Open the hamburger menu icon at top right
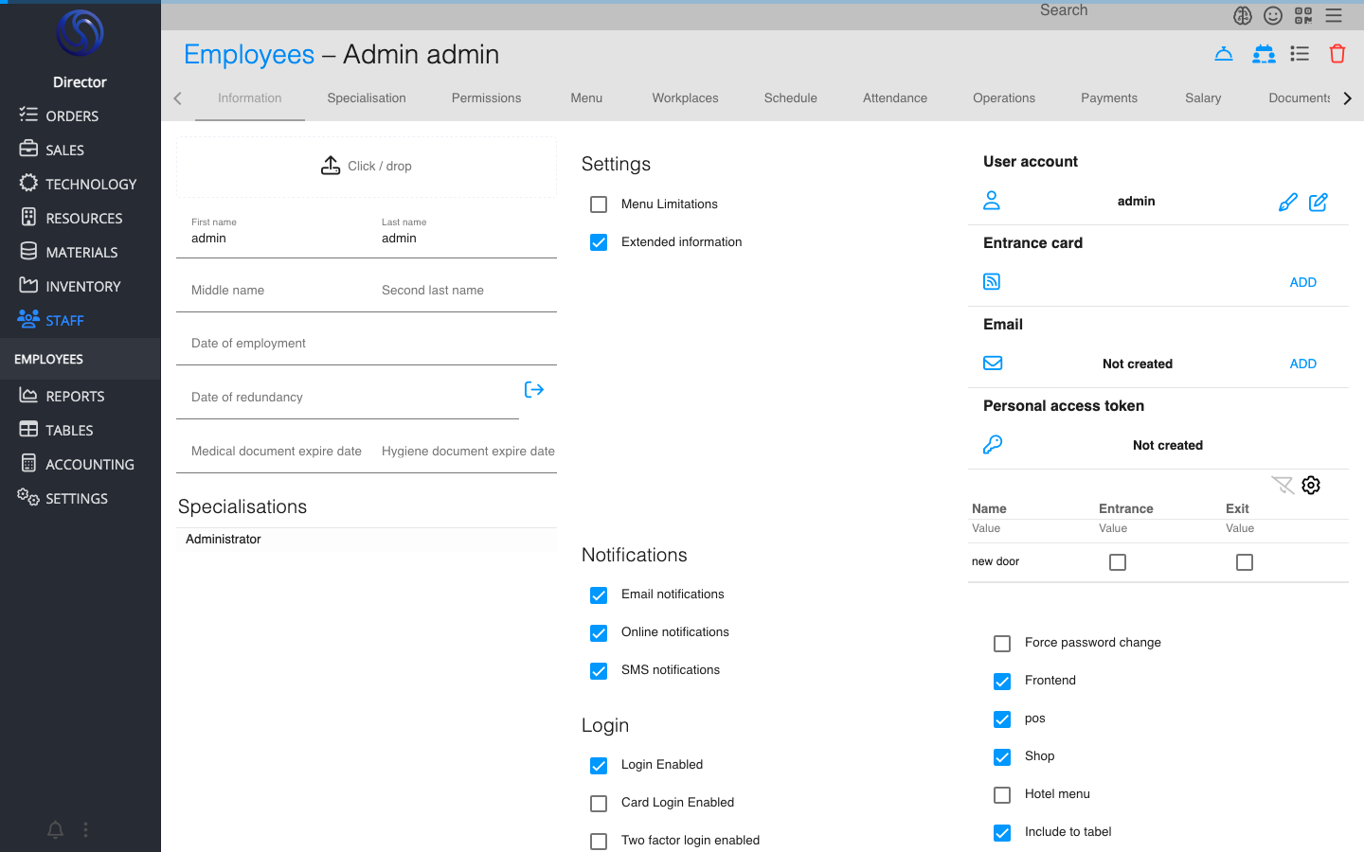 point(1334,15)
